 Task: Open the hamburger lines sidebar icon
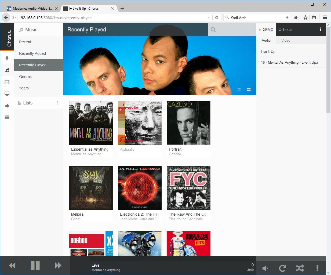[7, 117]
